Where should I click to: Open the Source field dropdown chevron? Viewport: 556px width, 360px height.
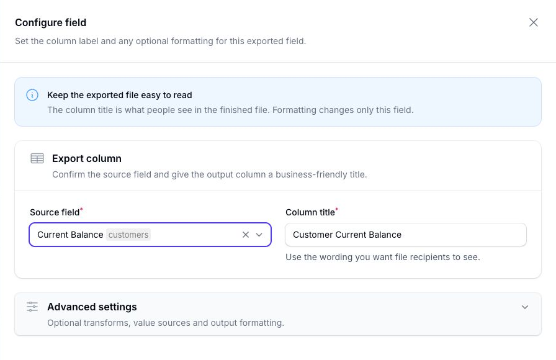click(259, 235)
